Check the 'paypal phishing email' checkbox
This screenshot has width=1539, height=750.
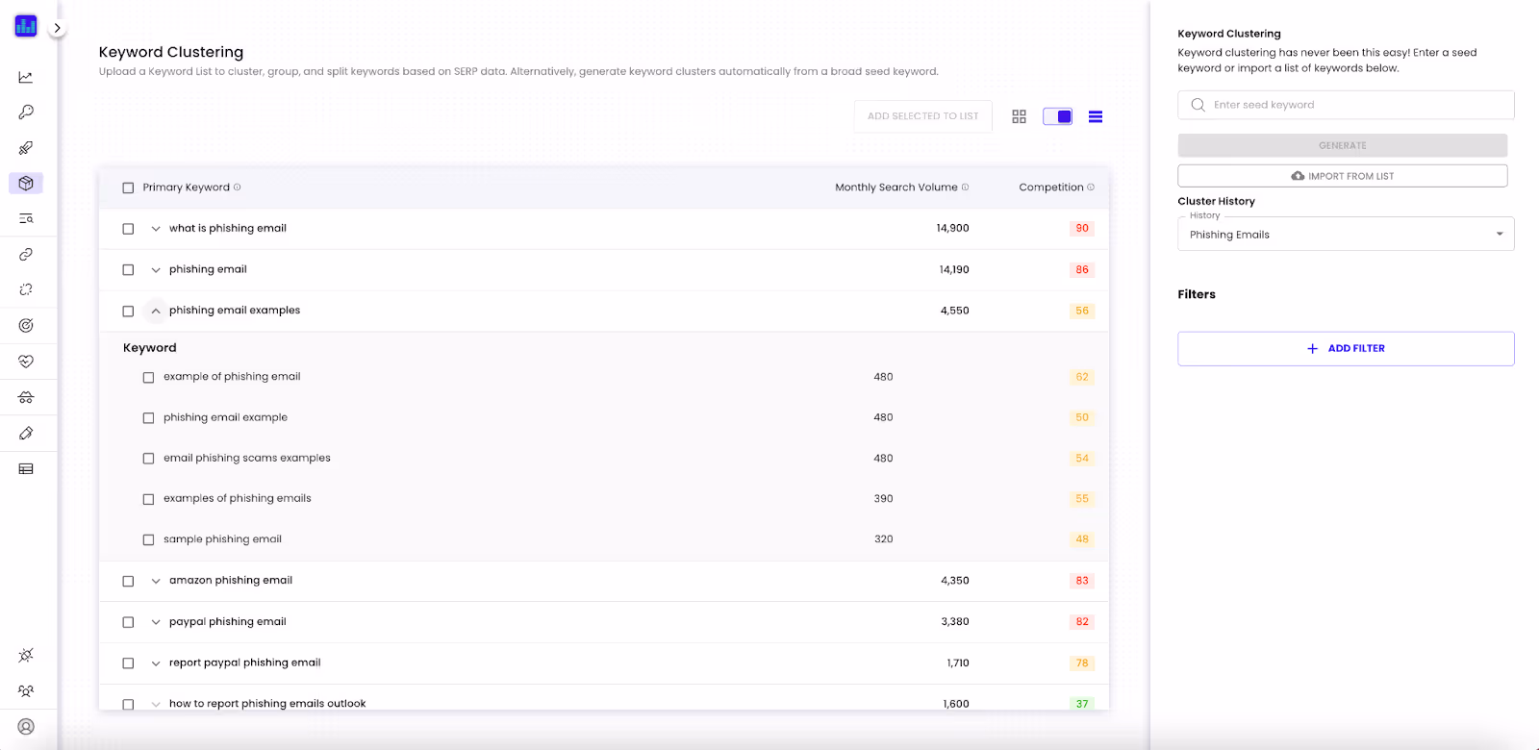(x=128, y=622)
